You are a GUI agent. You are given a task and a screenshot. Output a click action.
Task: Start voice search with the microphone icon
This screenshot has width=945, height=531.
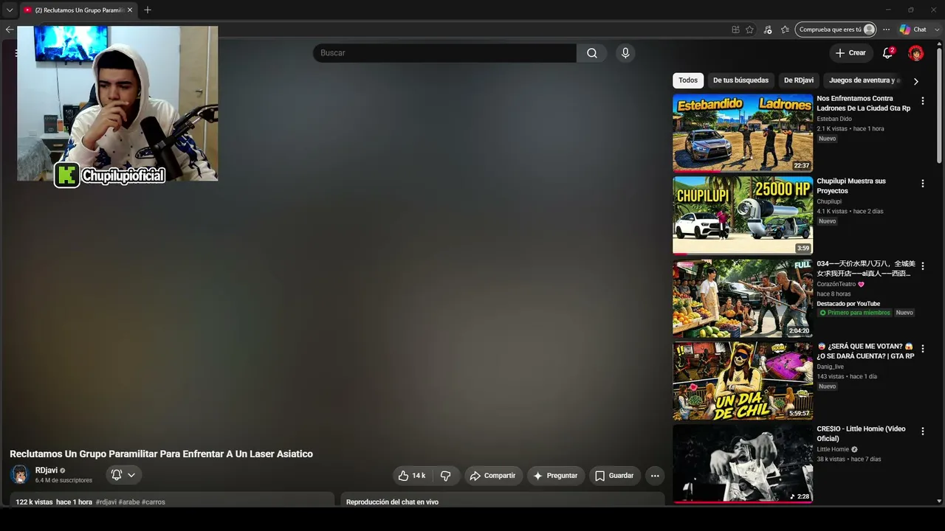[625, 53]
